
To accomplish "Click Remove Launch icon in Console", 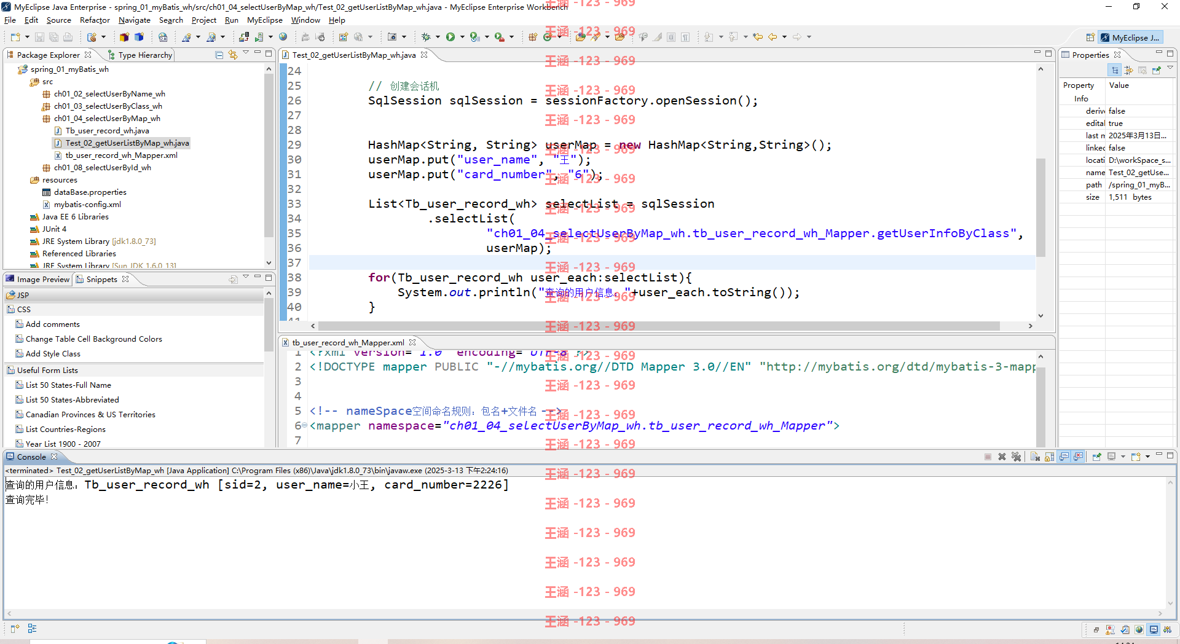I will click(1002, 457).
